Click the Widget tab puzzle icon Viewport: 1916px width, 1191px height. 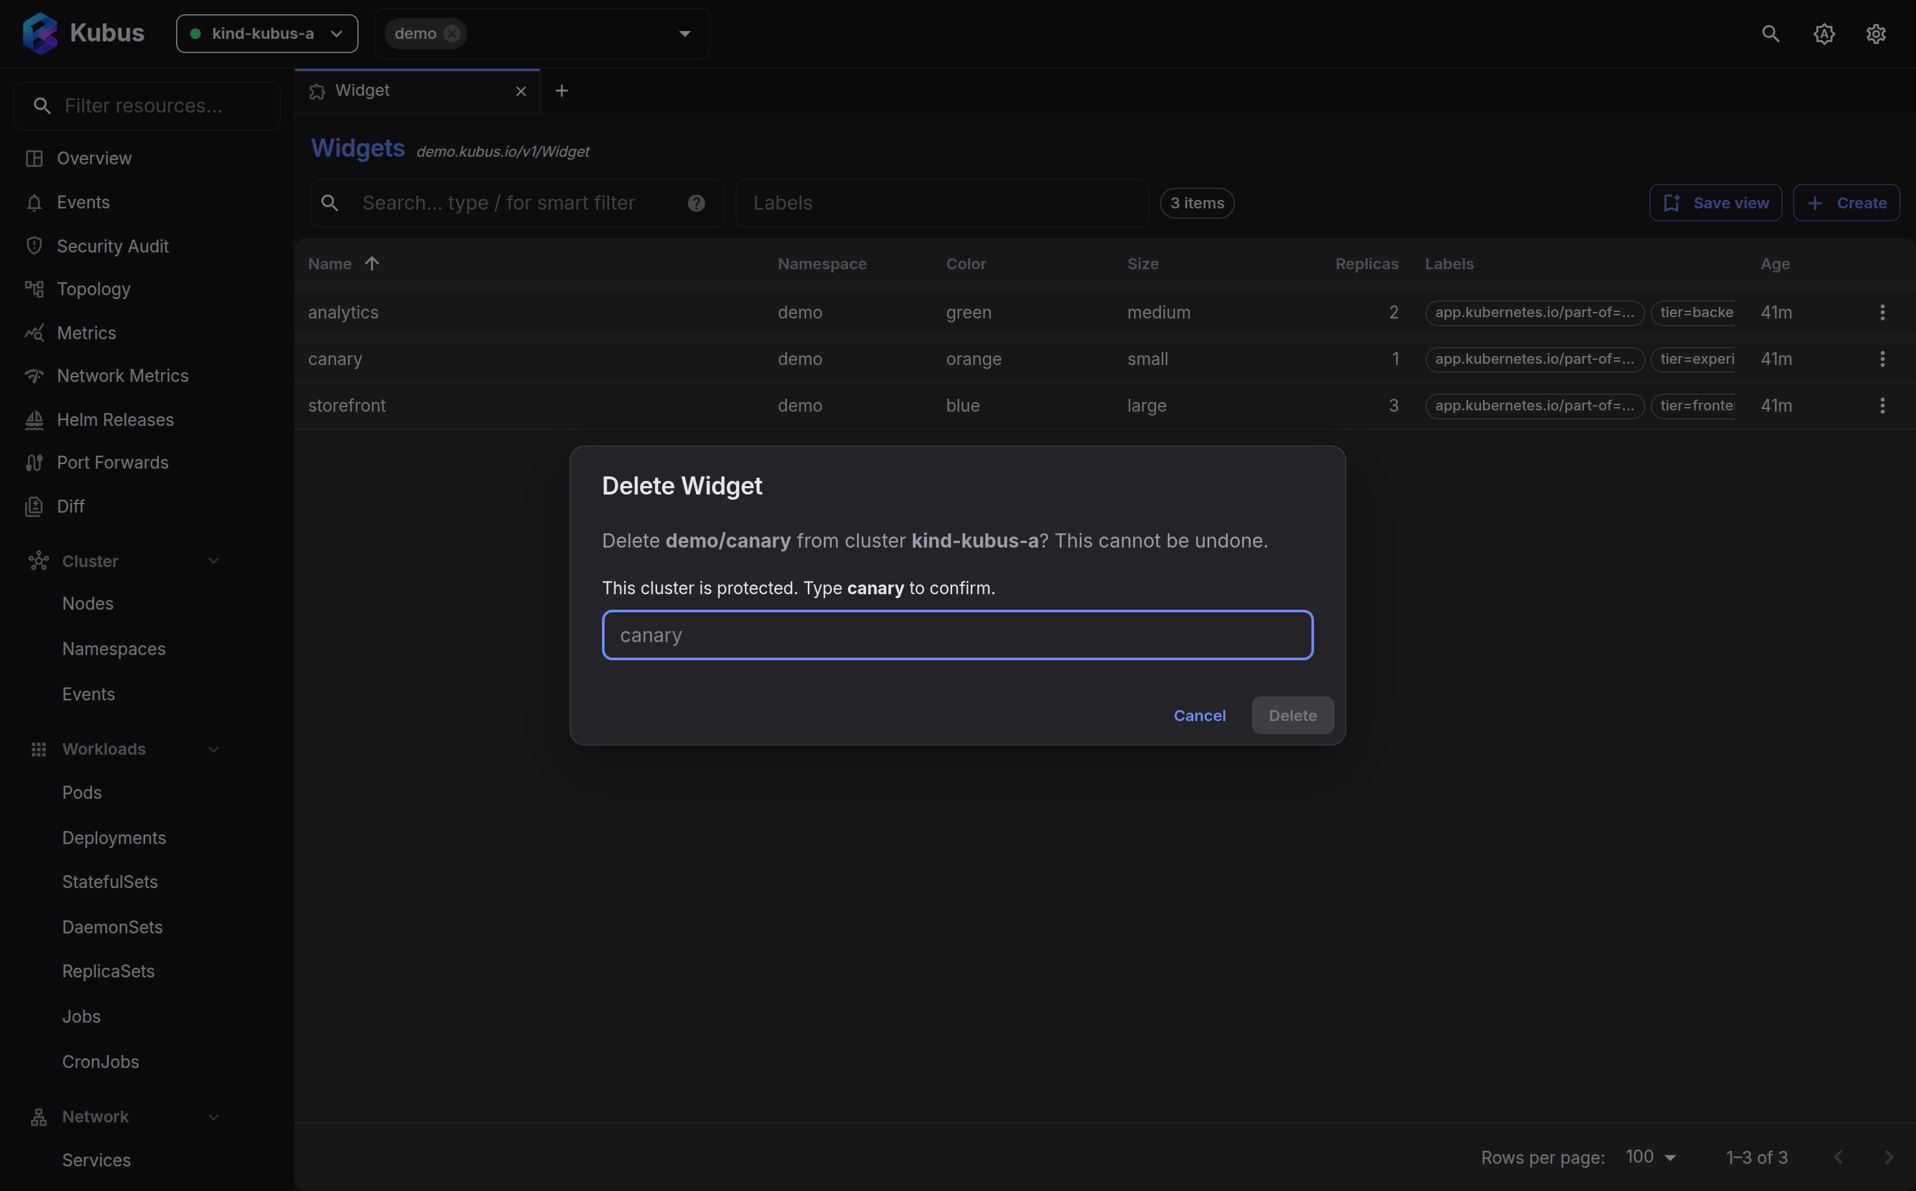317,91
